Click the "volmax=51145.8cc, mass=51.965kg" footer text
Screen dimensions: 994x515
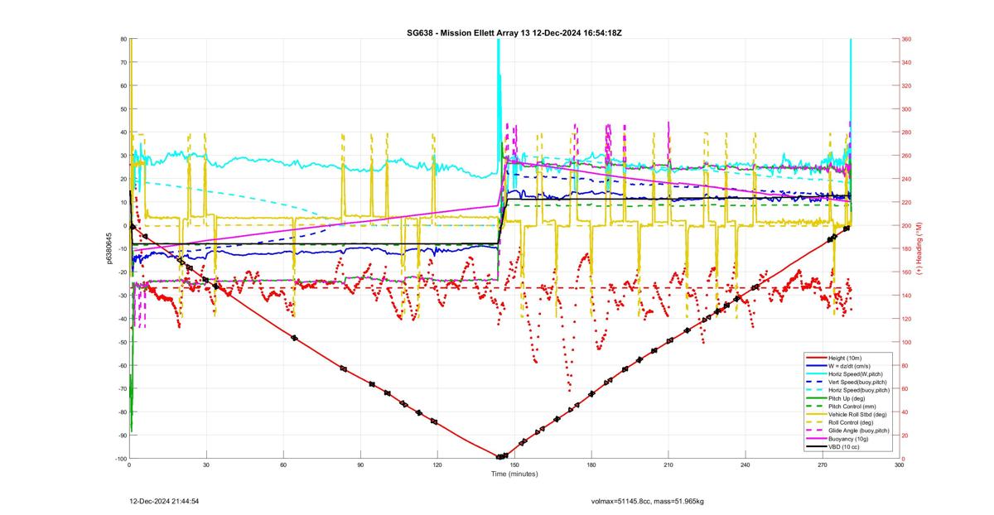pyautogui.click(x=647, y=501)
